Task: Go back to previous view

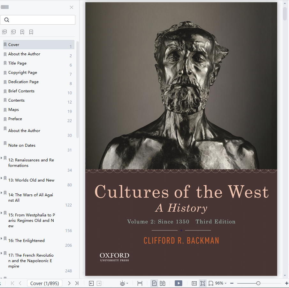Action: (x=91, y=283)
